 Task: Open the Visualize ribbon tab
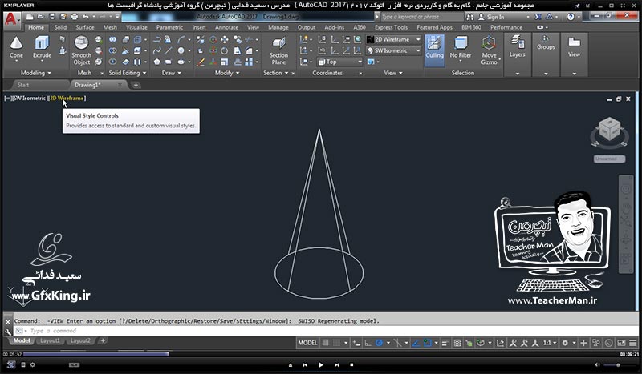coord(136,27)
